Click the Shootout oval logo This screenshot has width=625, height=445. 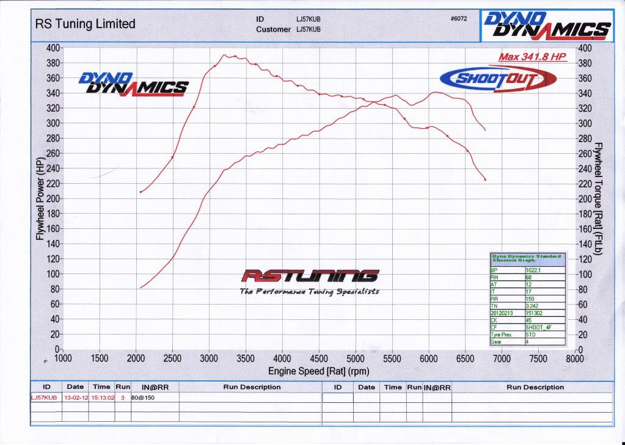498,79
